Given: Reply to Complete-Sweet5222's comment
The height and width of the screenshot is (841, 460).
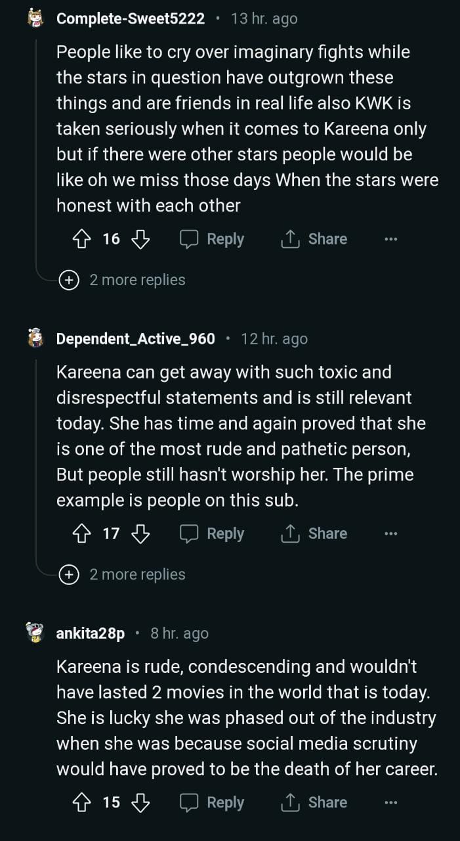Looking at the screenshot, I should point(212,239).
